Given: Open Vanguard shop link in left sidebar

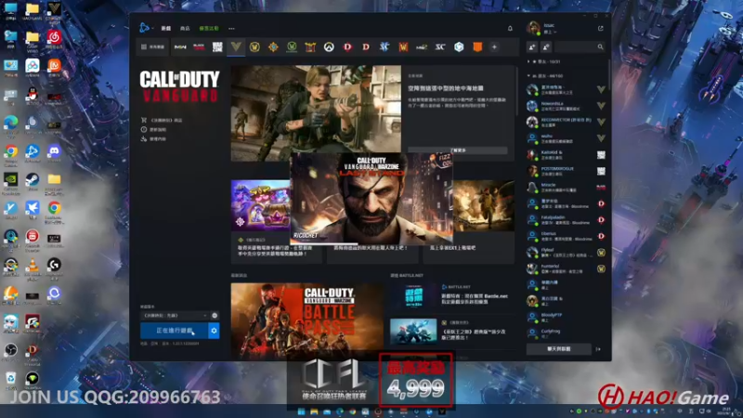Looking at the screenshot, I should (162, 121).
